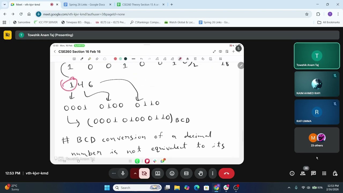Open Meet more options menu
The image size is (343, 193).
(x=212, y=173)
